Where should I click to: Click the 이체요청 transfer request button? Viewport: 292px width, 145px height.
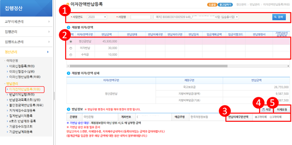pyautogui.click(x=282, y=109)
